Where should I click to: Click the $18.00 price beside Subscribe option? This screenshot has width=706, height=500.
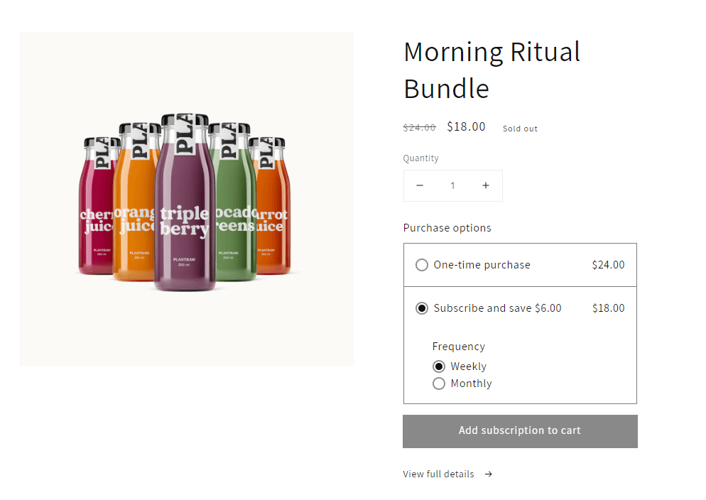[608, 308]
